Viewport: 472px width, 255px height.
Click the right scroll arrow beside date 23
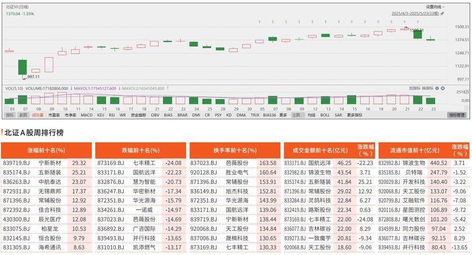(467, 108)
